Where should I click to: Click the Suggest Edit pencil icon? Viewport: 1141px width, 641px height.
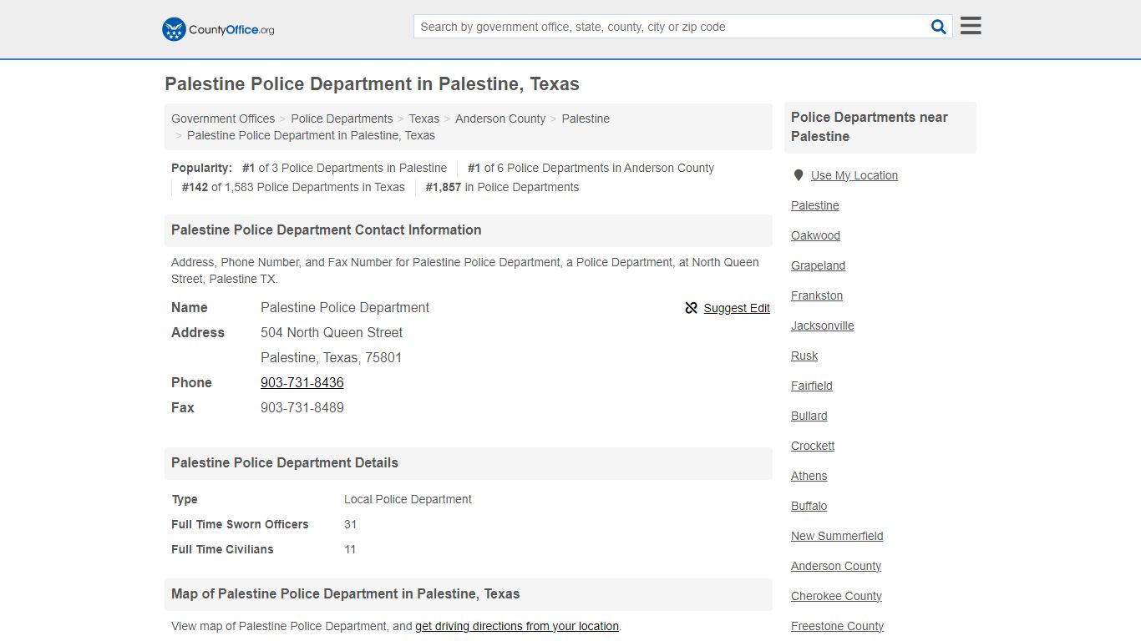click(691, 308)
